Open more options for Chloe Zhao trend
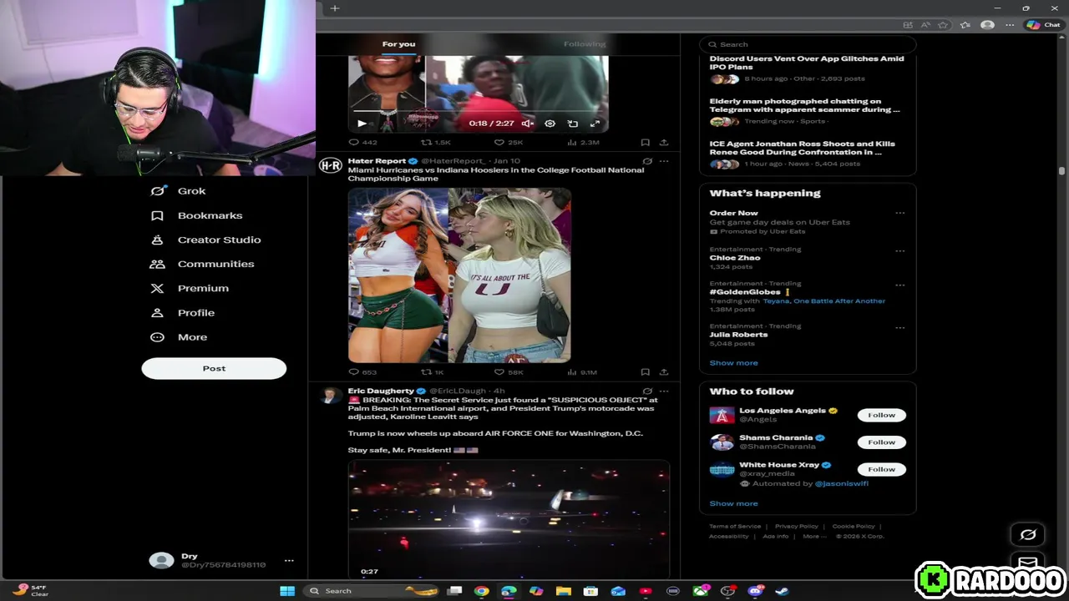This screenshot has height=601, width=1069. (x=899, y=250)
